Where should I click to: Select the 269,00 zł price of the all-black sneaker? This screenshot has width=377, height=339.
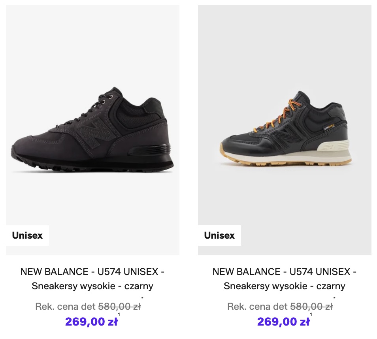(91, 322)
